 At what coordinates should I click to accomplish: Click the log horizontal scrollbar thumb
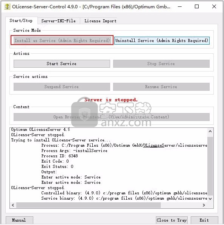point(89,205)
